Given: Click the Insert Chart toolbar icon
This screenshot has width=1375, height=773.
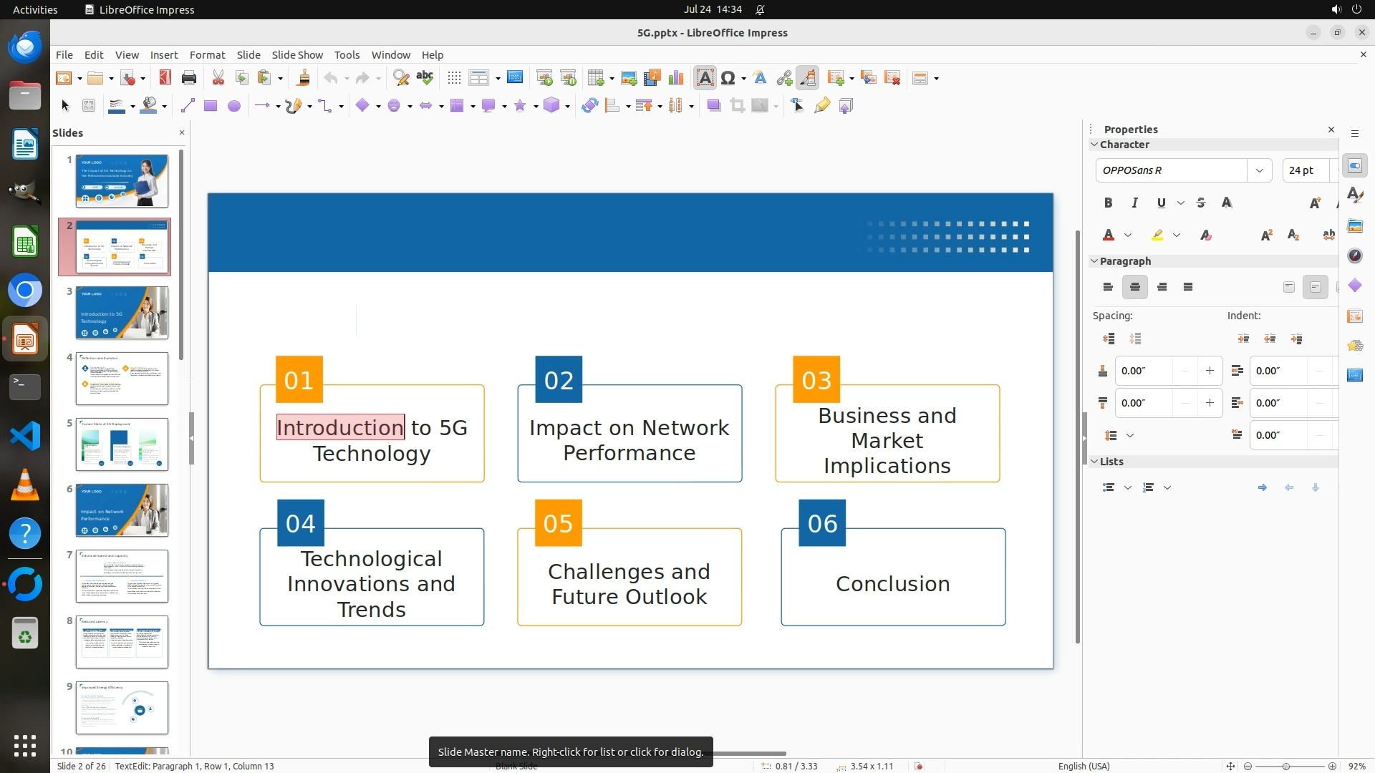Looking at the screenshot, I should click(675, 78).
